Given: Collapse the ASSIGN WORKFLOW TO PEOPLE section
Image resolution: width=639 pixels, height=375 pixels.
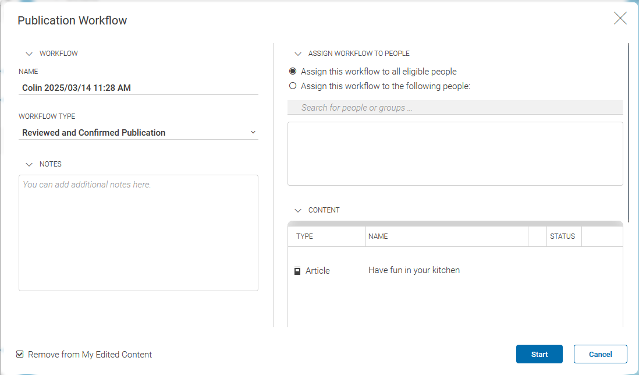Looking at the screenshot, I should [298, 53].
